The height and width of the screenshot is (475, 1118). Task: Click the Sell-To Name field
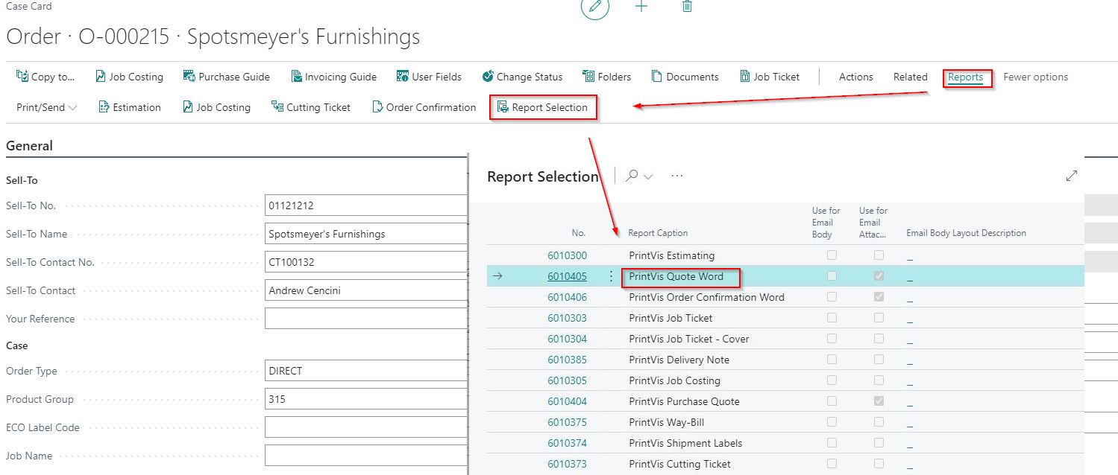365,234
